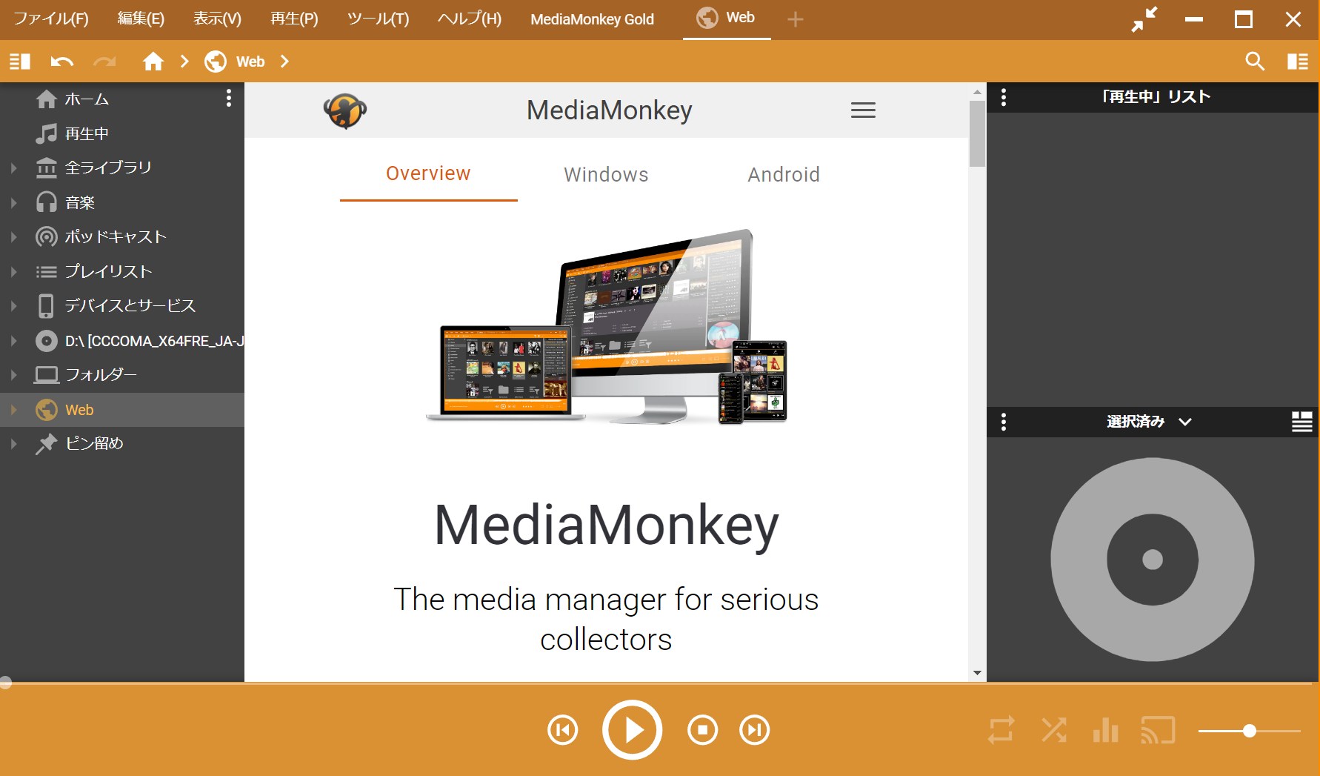Toggle repeat mode
This screenshot has height=776, width=1320.
pos(1001,730)
